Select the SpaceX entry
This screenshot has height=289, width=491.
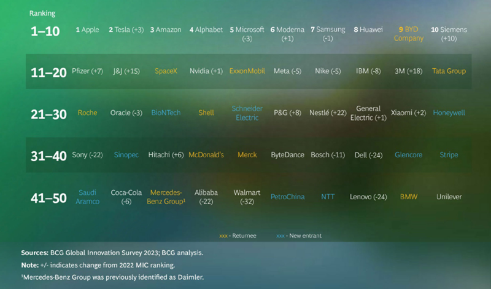pyautogui.click(x=166, y=71)
